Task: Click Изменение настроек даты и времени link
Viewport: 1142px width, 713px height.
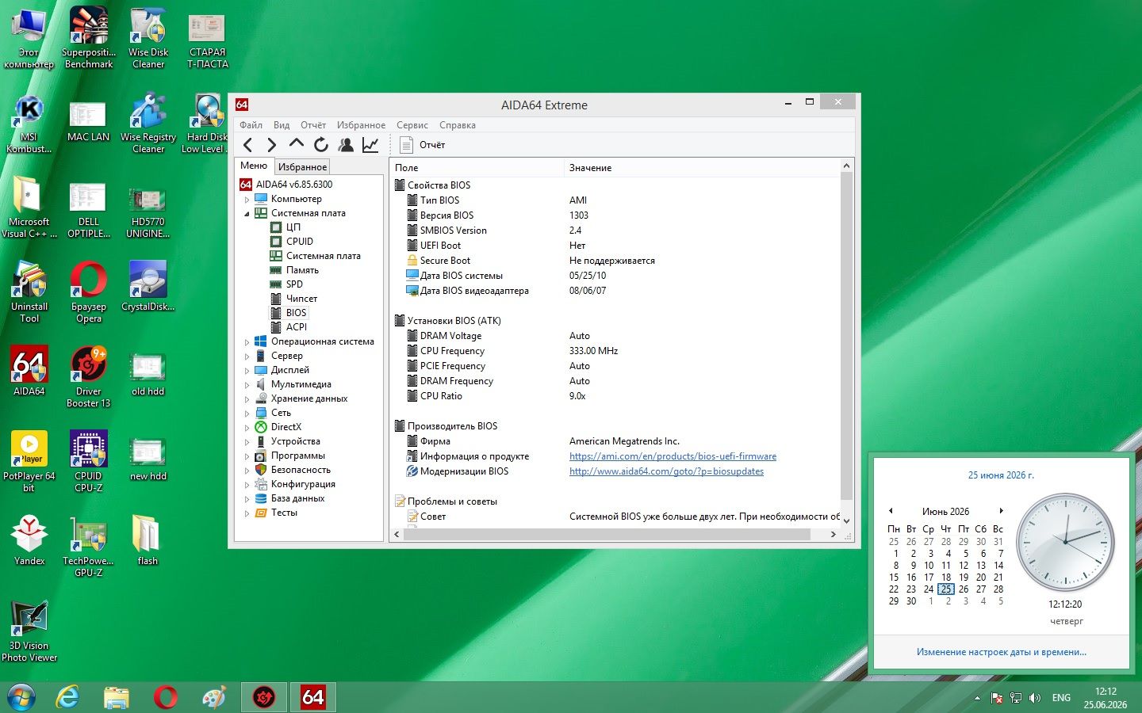Action: coord(1001,652)
